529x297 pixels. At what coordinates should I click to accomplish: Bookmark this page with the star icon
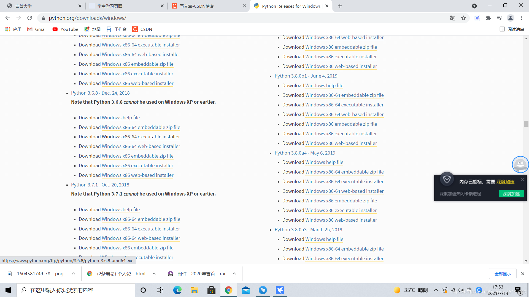coord(463,18)
